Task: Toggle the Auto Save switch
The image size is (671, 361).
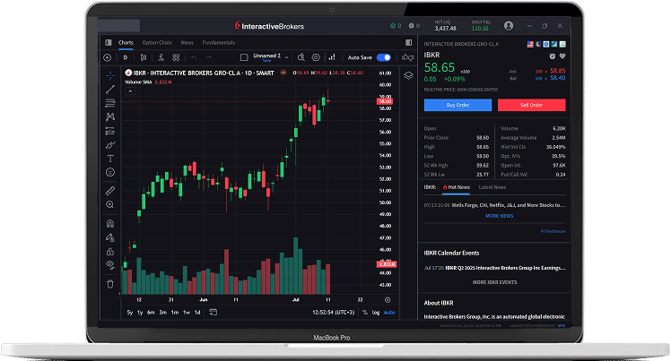Action: click(x=384, y=57)
